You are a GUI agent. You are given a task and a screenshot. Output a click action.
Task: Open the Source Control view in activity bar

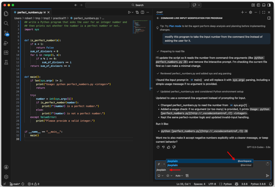[x=6, y=33]
